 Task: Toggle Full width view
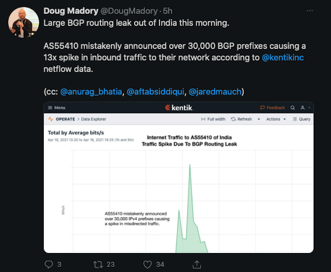213,119
